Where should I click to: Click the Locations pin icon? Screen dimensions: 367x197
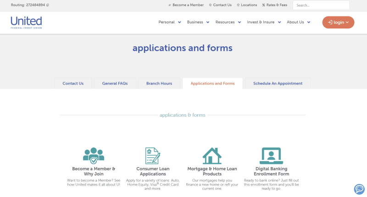[x=238, y=5]
